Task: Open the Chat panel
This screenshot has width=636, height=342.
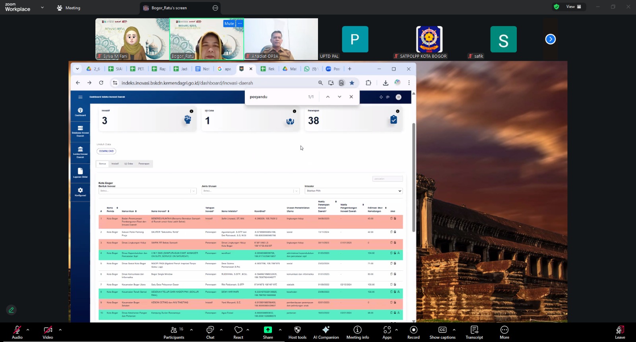Action: tap(210, 330)
